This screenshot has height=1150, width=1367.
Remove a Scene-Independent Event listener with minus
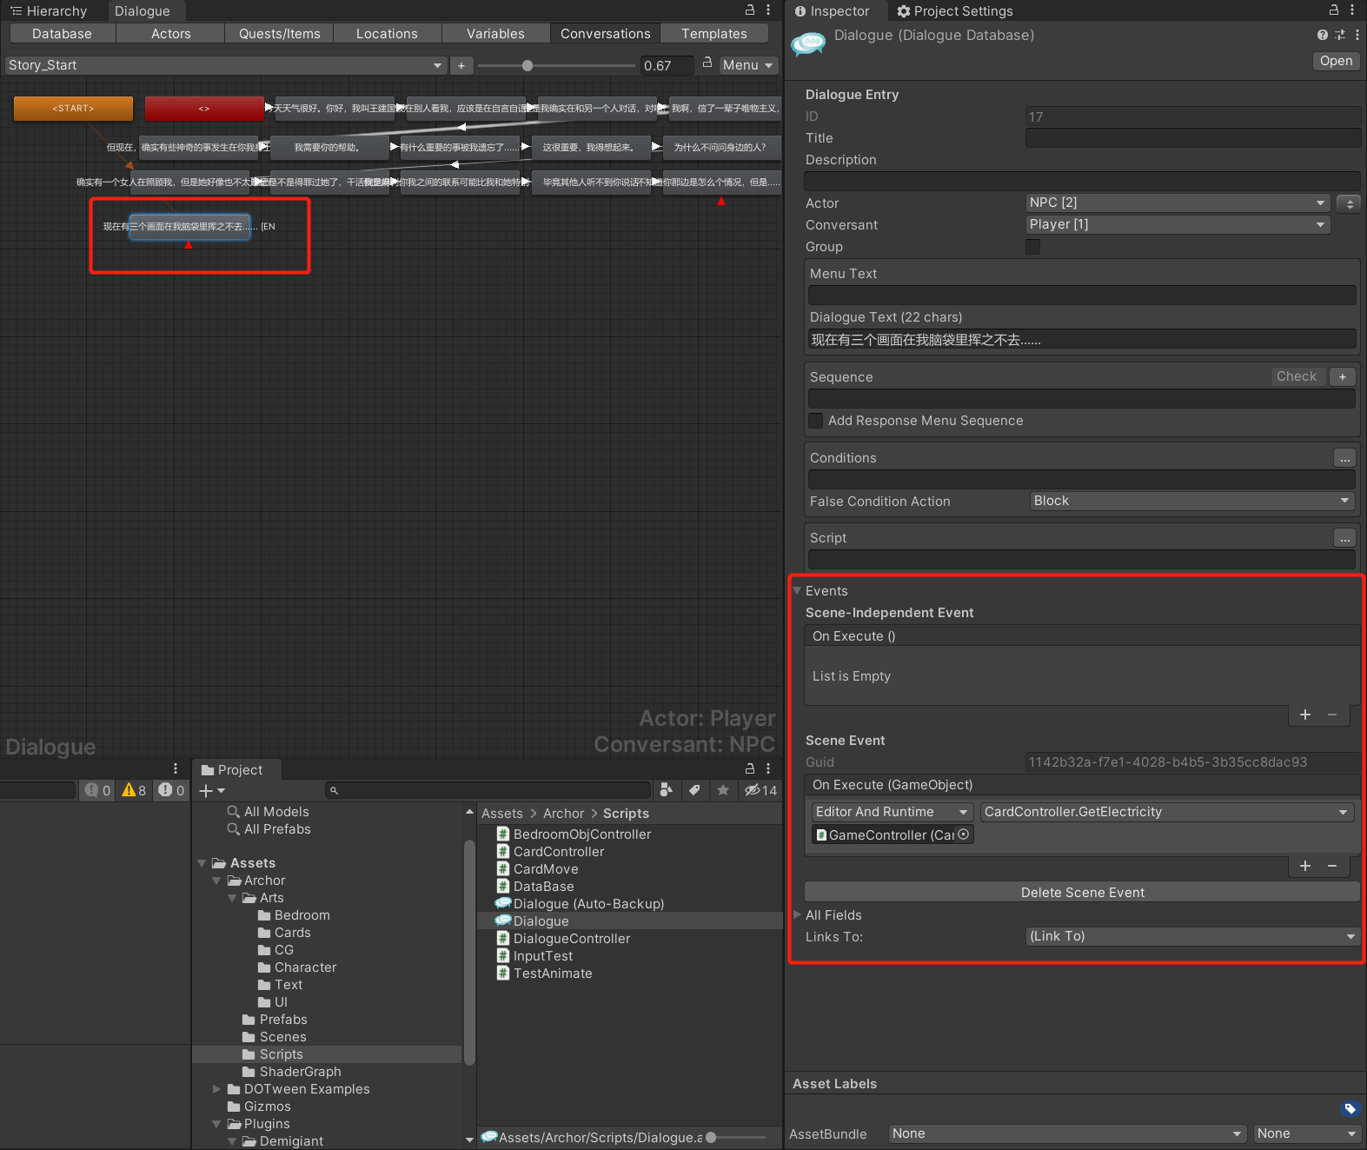pos(1332,715)
